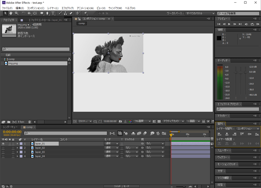Image resolution: width=261 pixels, height=188 pixels.
Task: Toggle preserve transparency box for layer_03
Action: (122, 152)
